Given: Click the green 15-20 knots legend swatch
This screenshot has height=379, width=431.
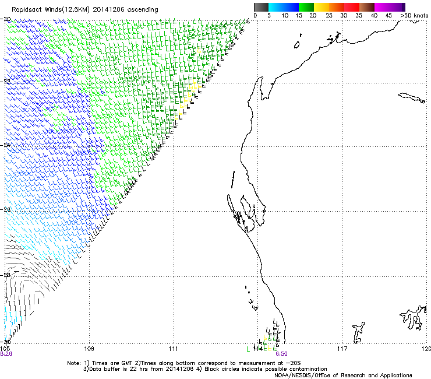Looking at the screenshot, I should pyautogui.click(x=306, y=7).
